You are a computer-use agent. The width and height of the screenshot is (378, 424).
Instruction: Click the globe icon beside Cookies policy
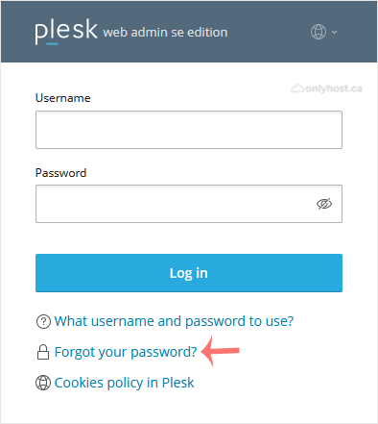click(x=43, y=383)
